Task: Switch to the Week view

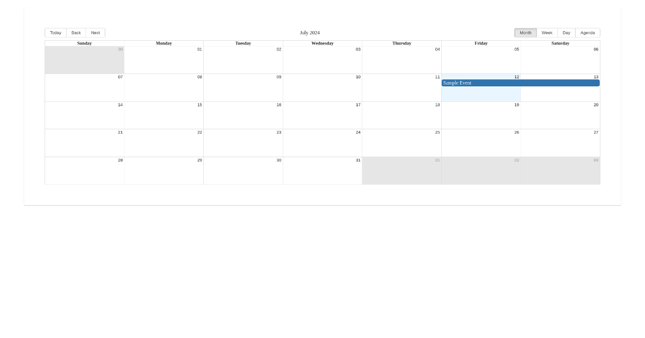Action: pyautogui.click(x=547, y=33)
